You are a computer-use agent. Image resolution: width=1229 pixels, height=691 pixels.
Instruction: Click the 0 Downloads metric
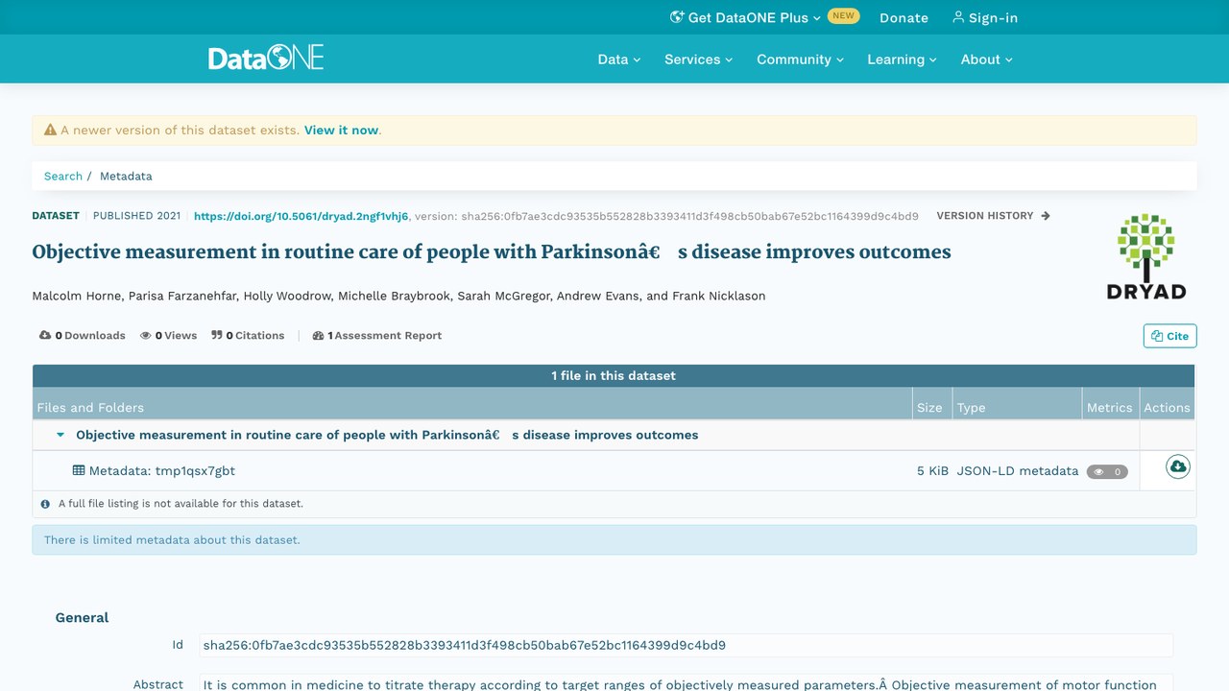pyautogui.click(x=83, y=335)
